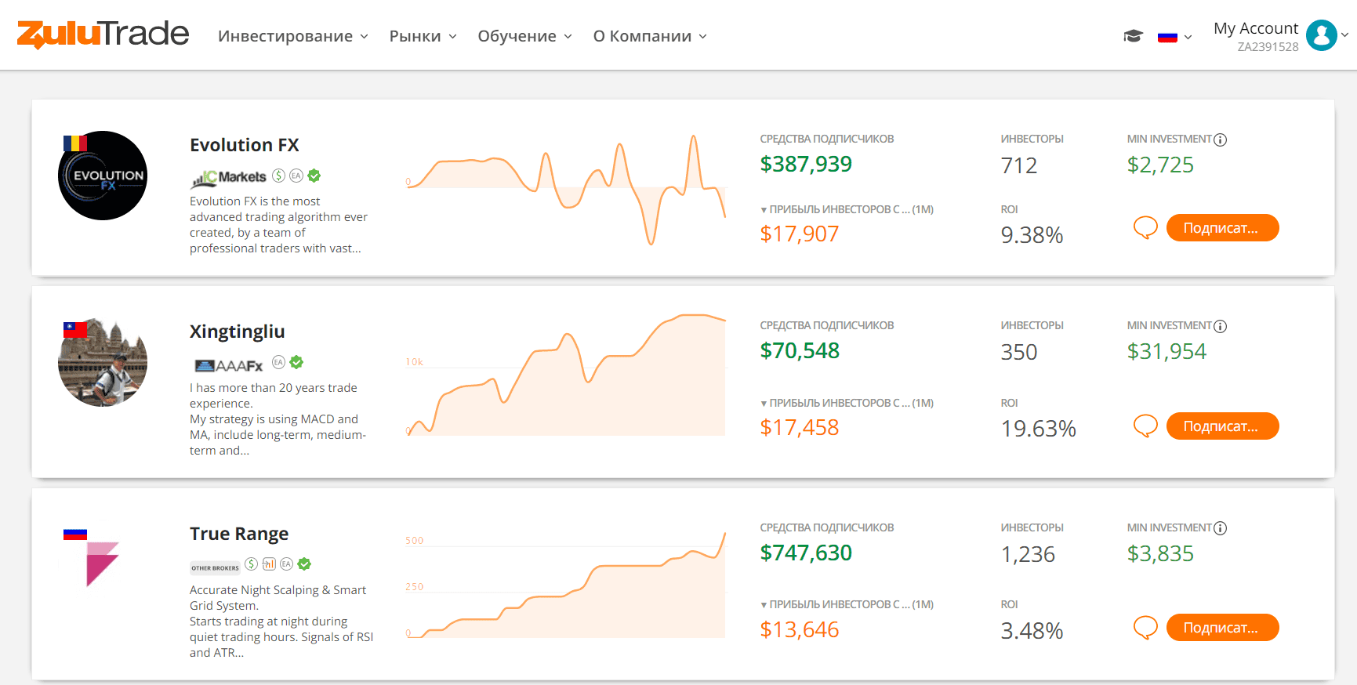Viewport: 1357px width, 685px height.
Task: Expand the Обучение menu
Action: click(x=525, y=36)
